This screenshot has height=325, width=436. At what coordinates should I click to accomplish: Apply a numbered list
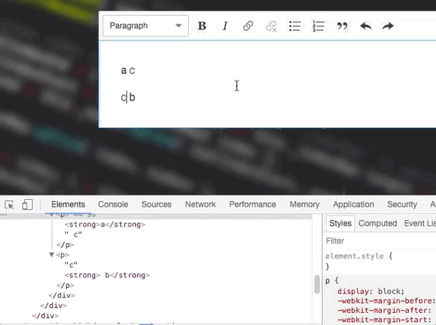point(318,26)
